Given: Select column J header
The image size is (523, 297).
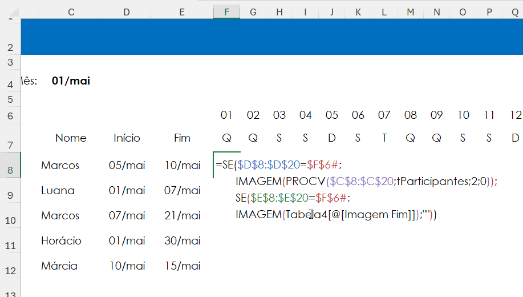Looking at the screenshot, I should point(331,12).
